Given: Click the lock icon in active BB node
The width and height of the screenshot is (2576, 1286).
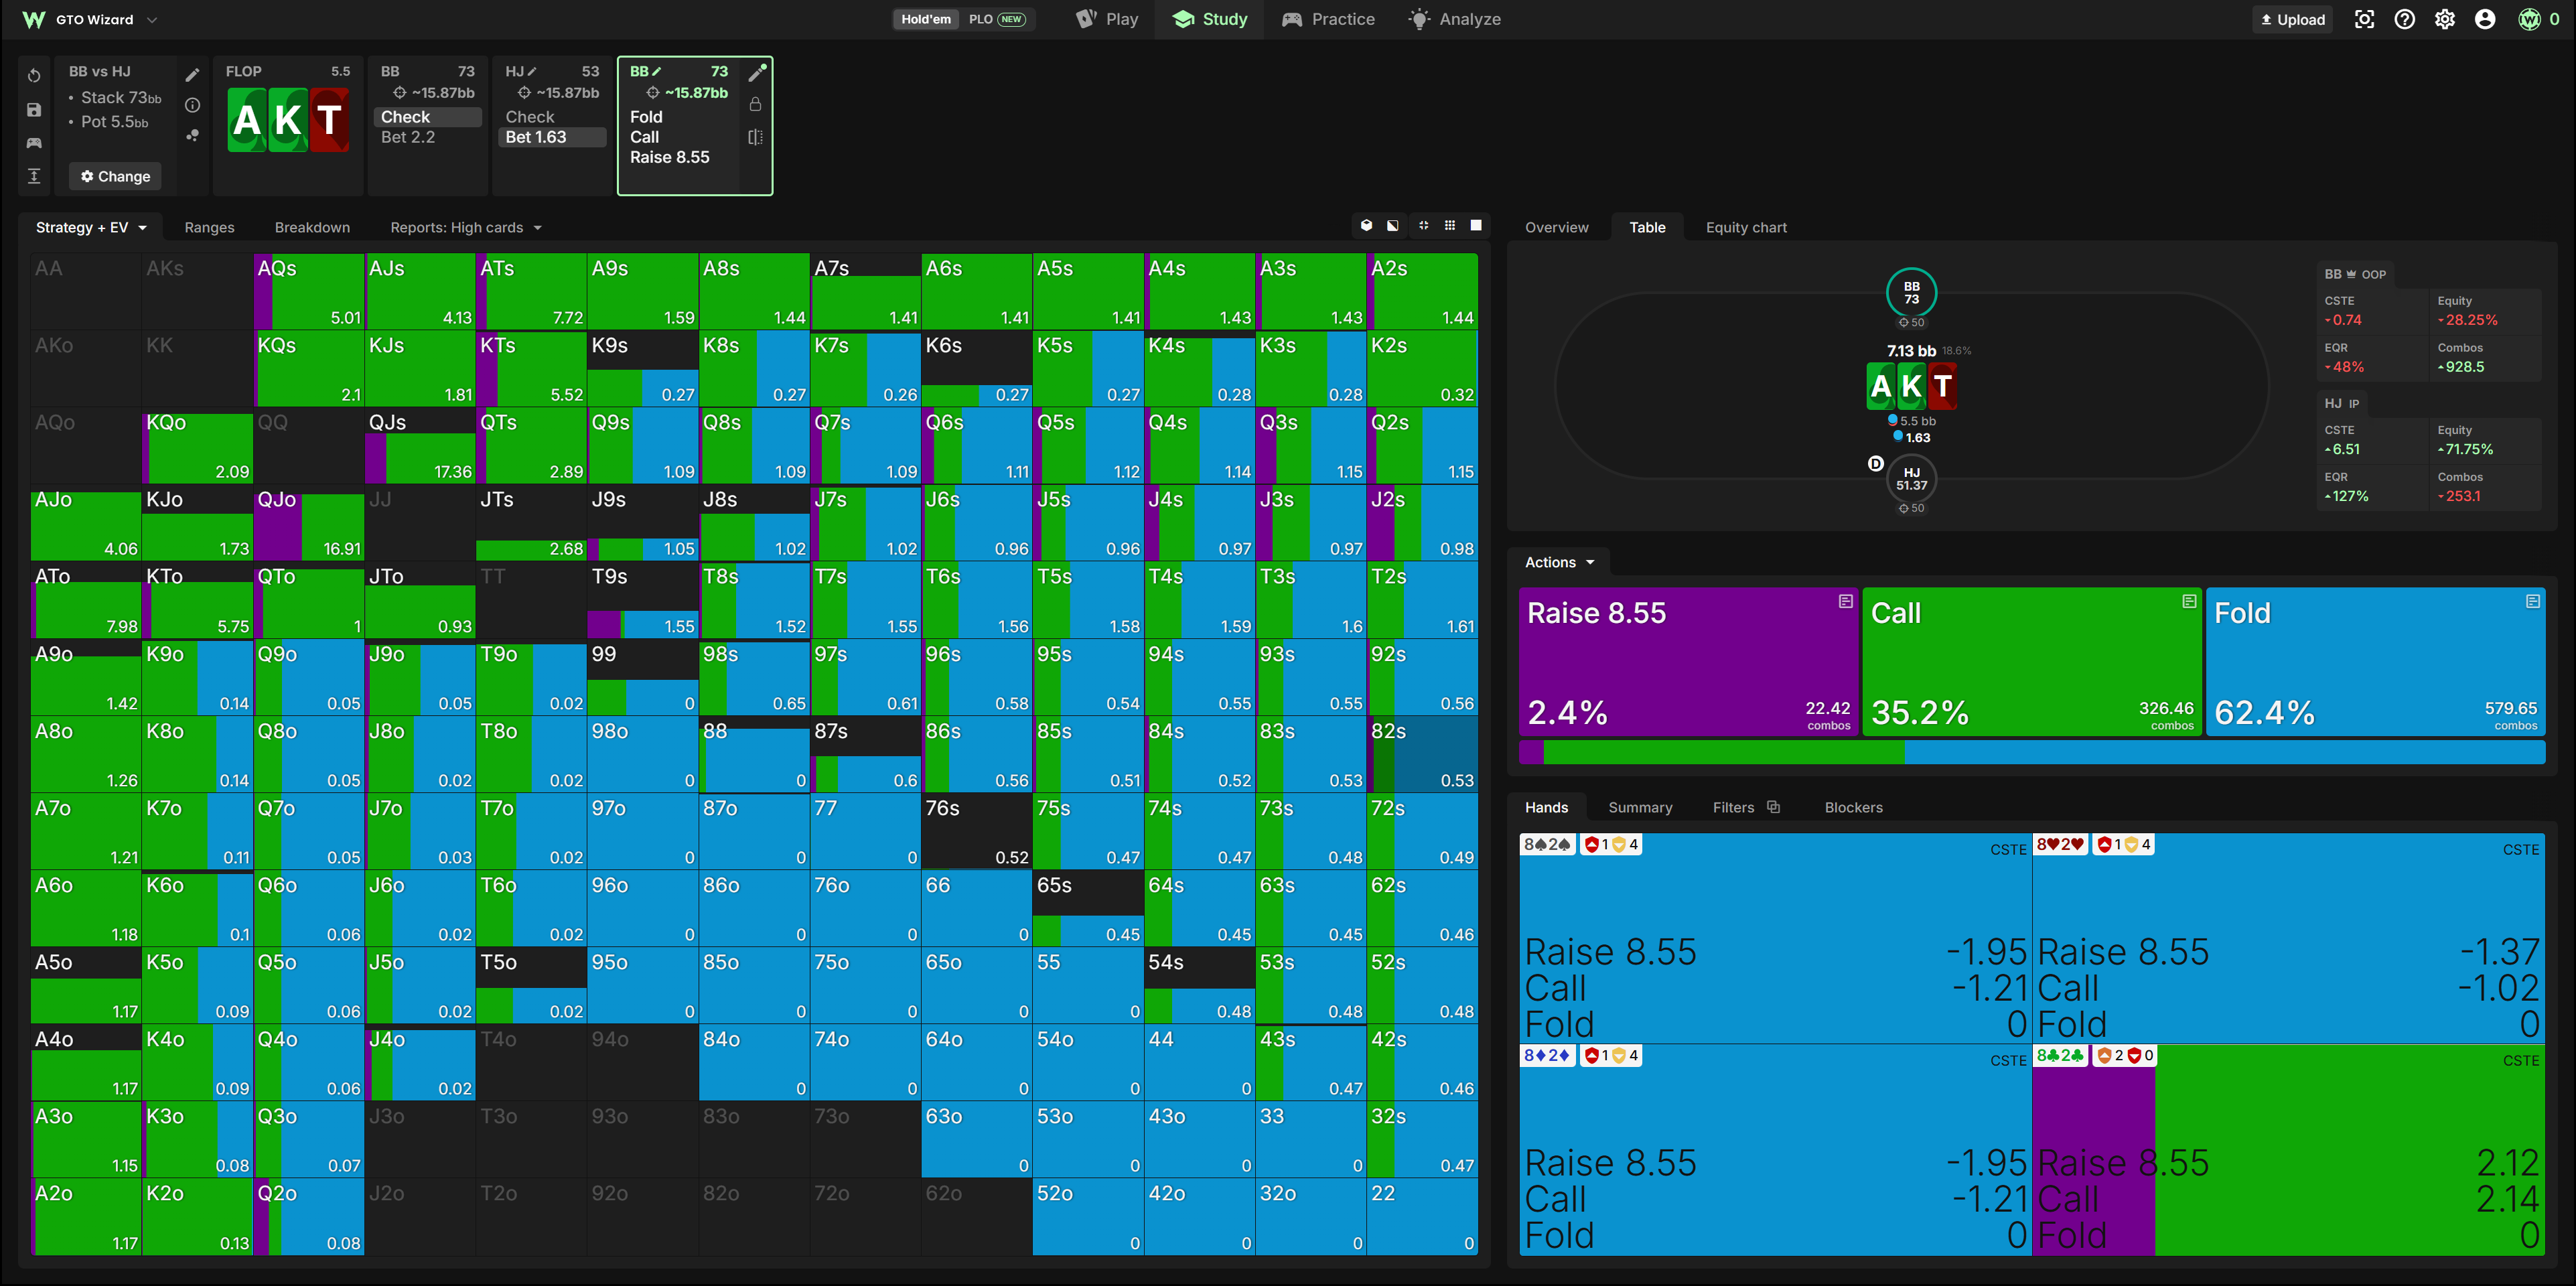Looking at the screenshot, I should [x=756, y=104].
